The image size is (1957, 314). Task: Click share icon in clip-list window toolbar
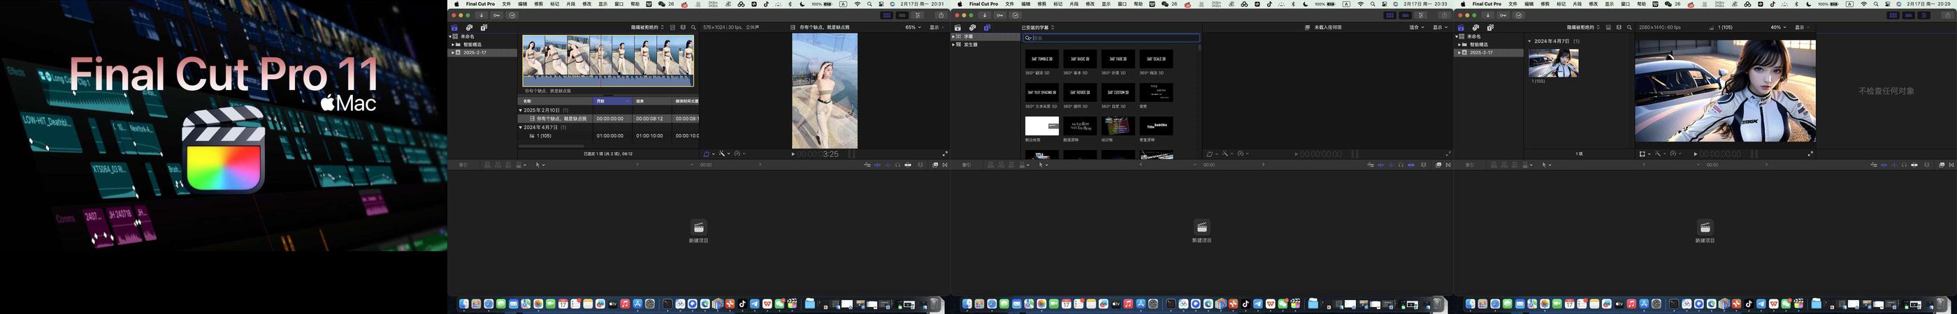pos(941,15)
